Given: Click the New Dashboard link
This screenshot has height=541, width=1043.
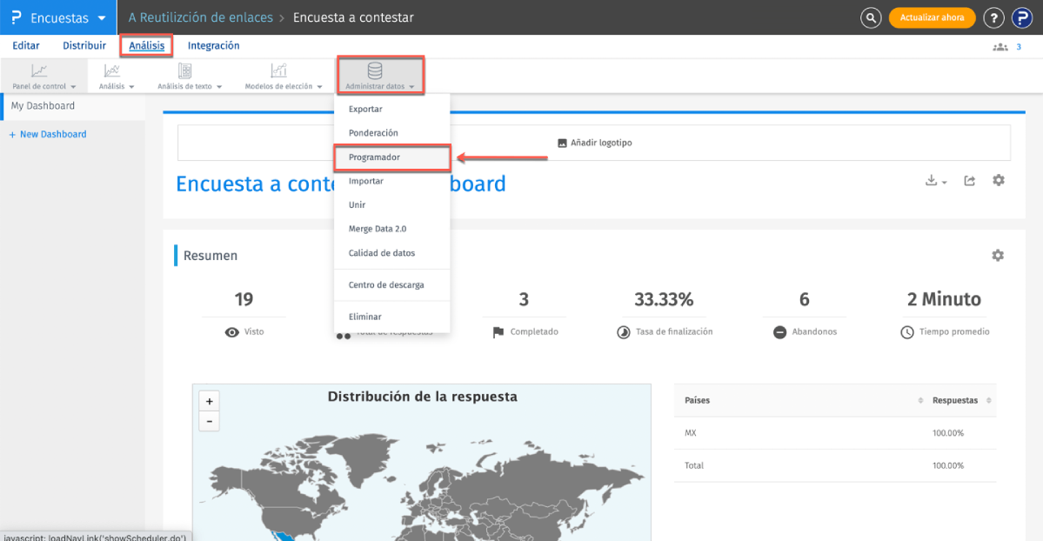Looking at the screenshot, I should [48, 135].
